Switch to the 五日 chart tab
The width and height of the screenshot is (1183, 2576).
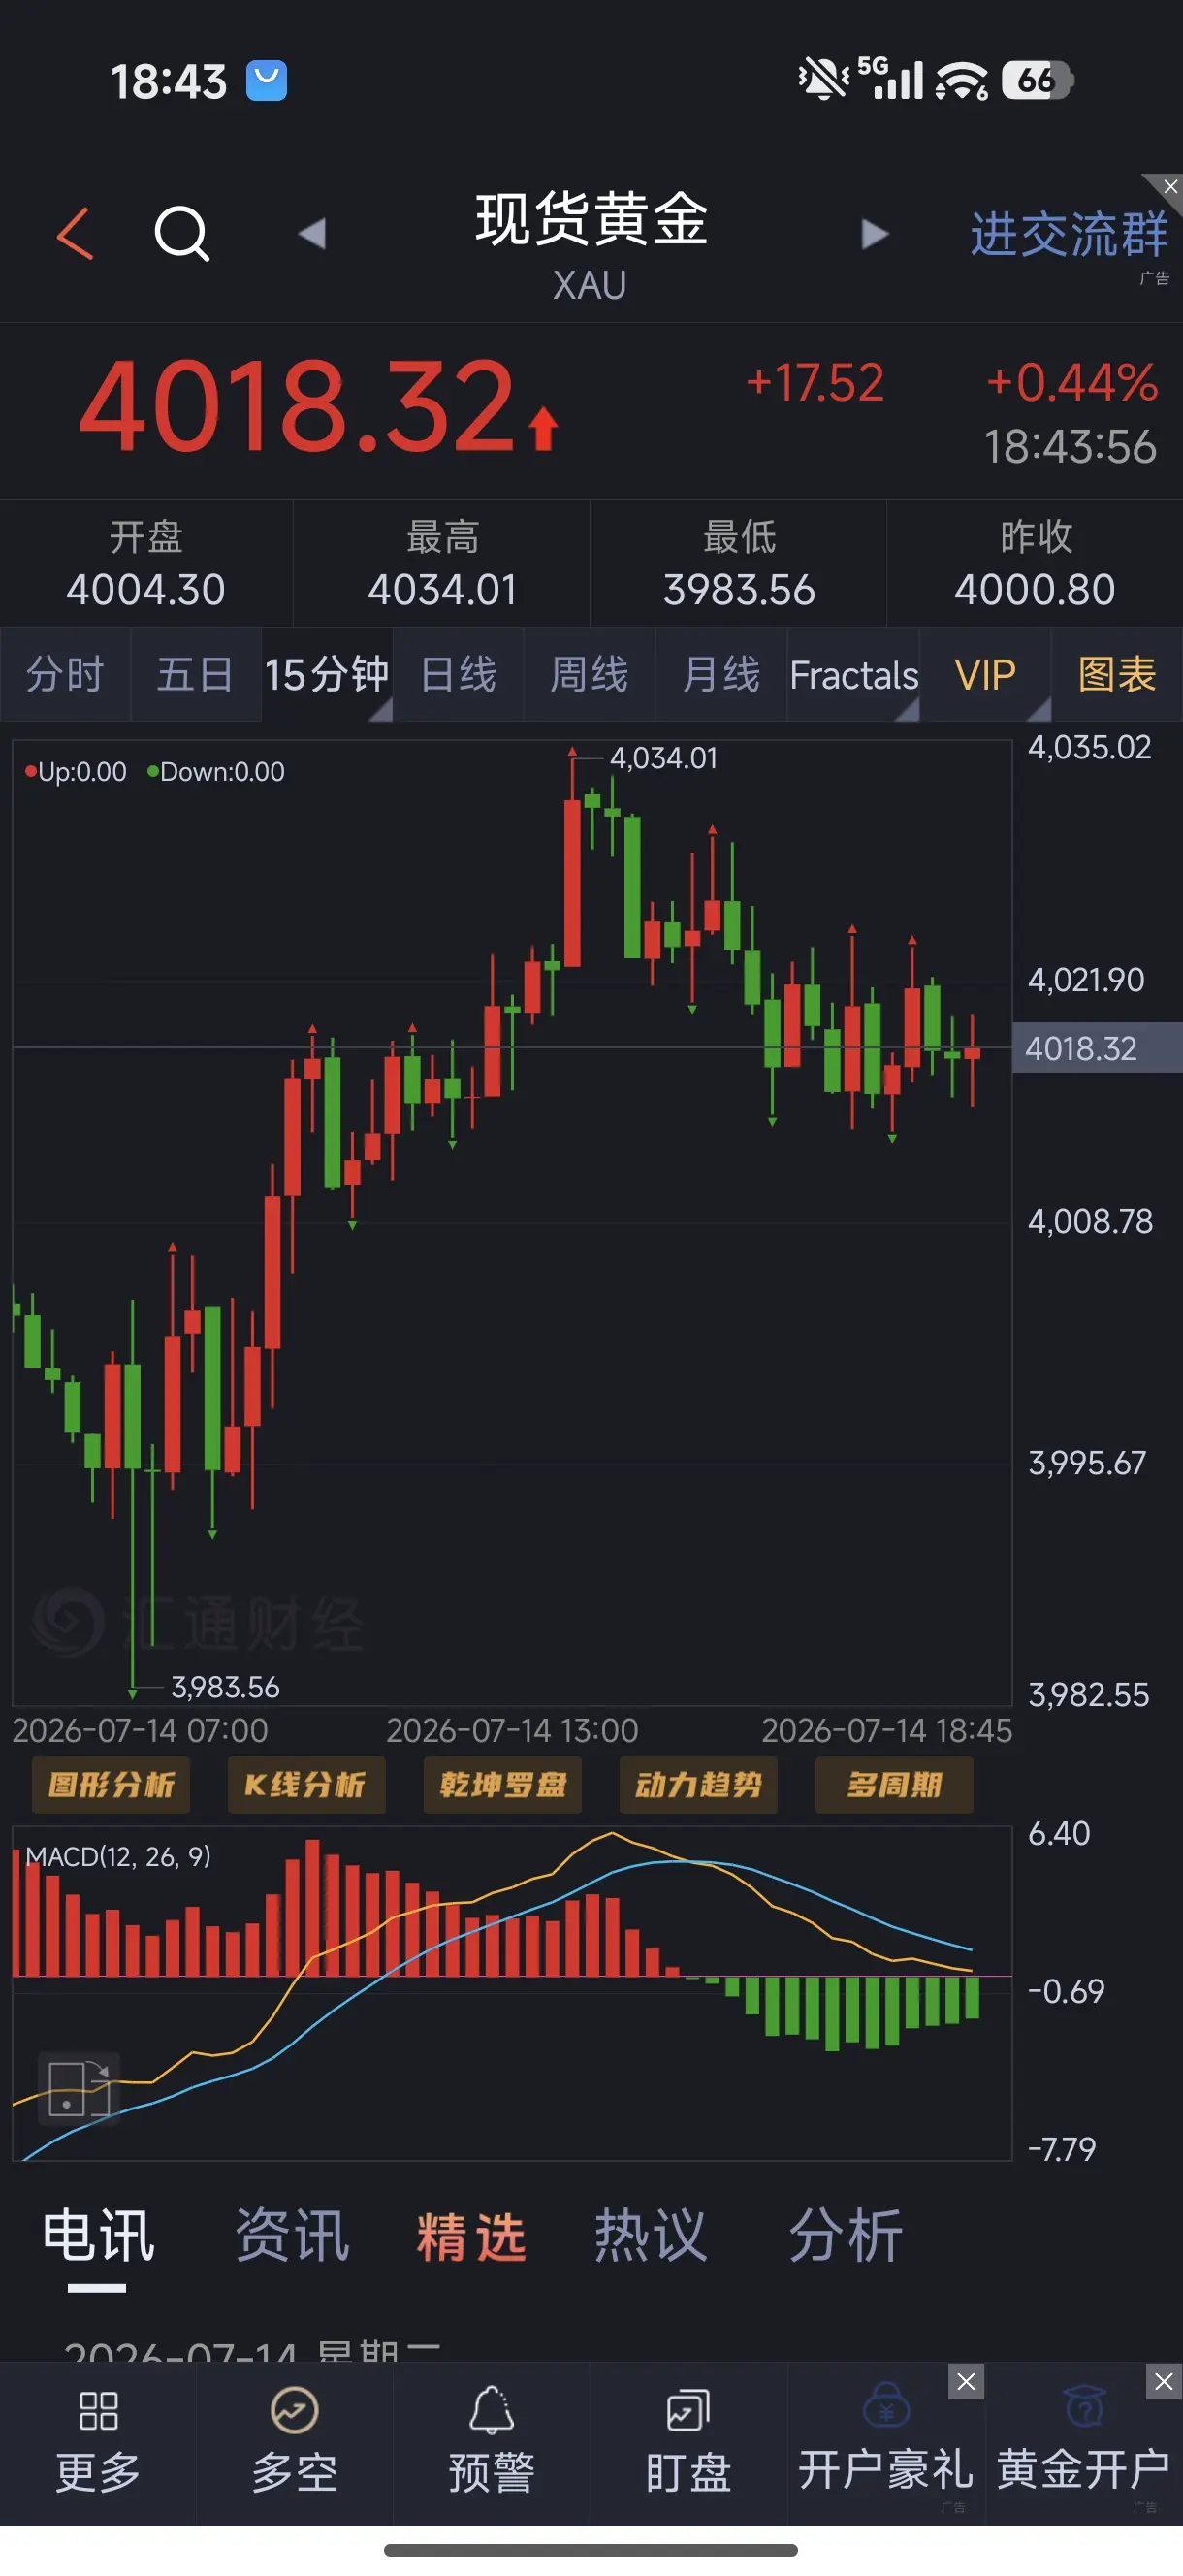click(196, 674)
